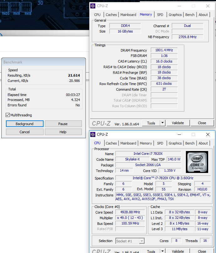
Task: Click Validate in upper CPU-Z window
Action: (178, 123)
